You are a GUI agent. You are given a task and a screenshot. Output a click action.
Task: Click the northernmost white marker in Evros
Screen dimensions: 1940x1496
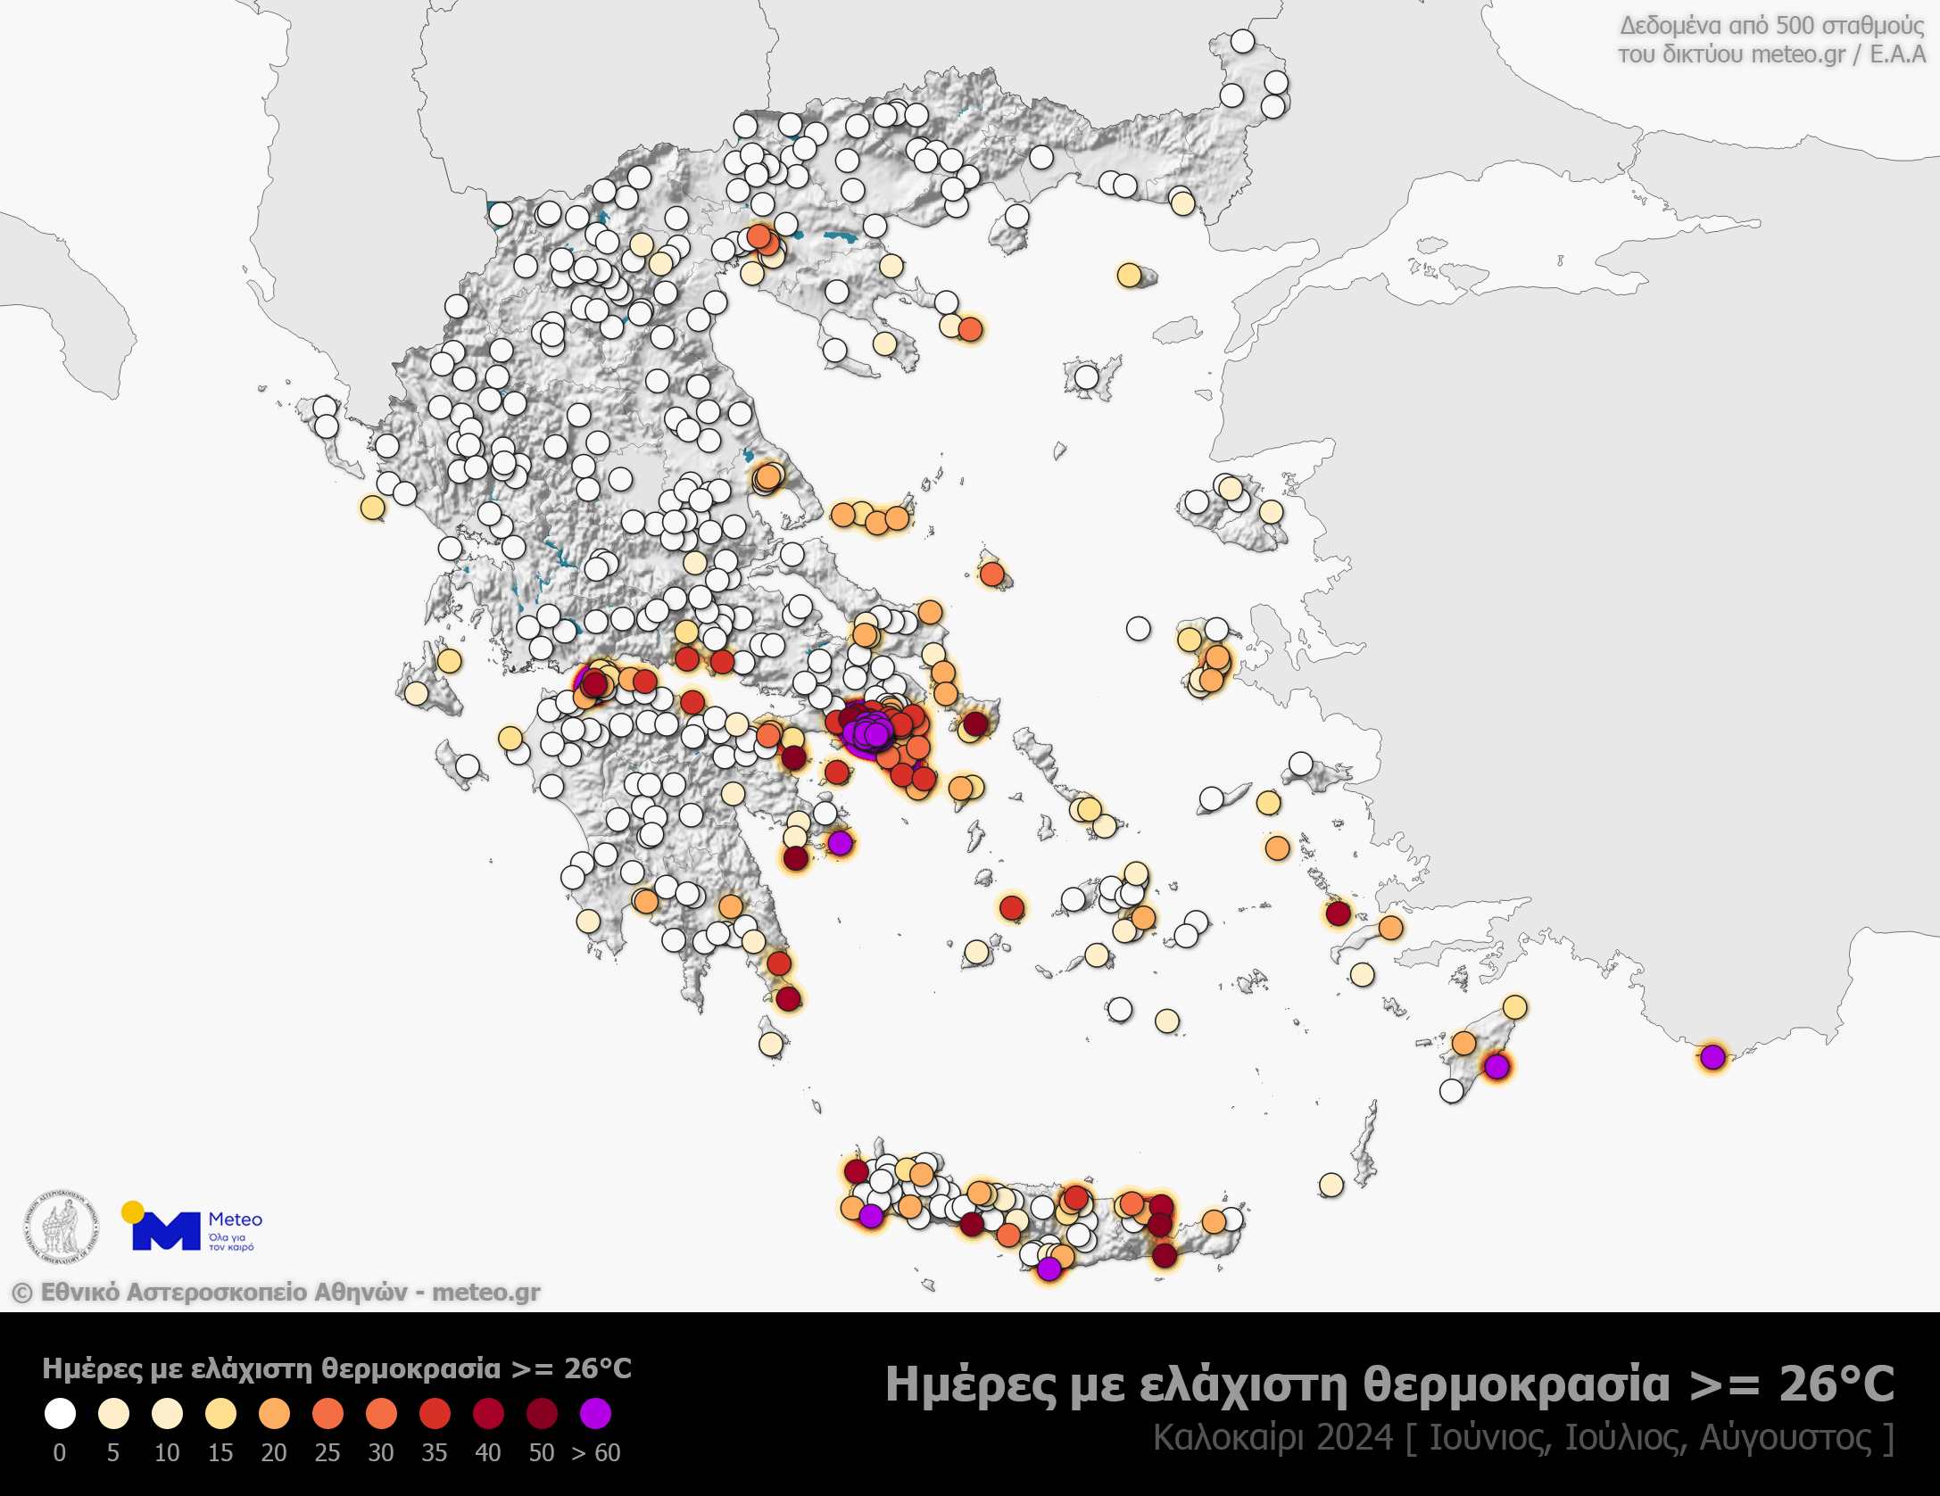(1242, 41)
